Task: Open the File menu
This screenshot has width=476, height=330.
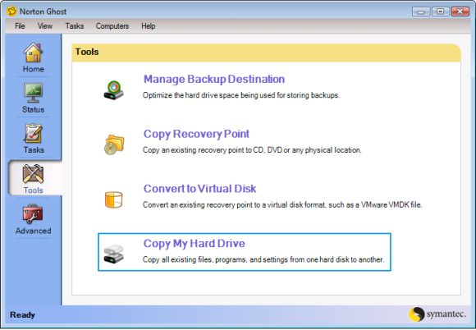Action: (20, 26)
